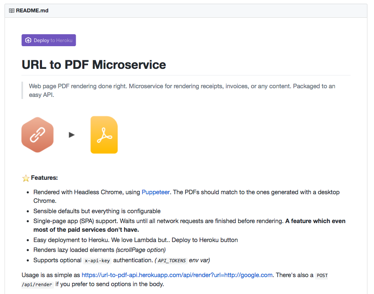Click the black arrow between the two icons
The height and width of the screenshot is (294, 374).
click(x=72, y=134)
